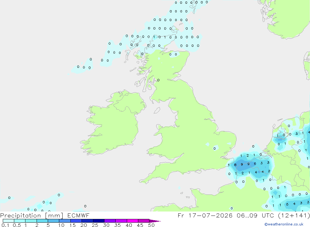Pick the 1–2 mm legend swatch
This screenshot has height=227, width=310.
(31, 221)
